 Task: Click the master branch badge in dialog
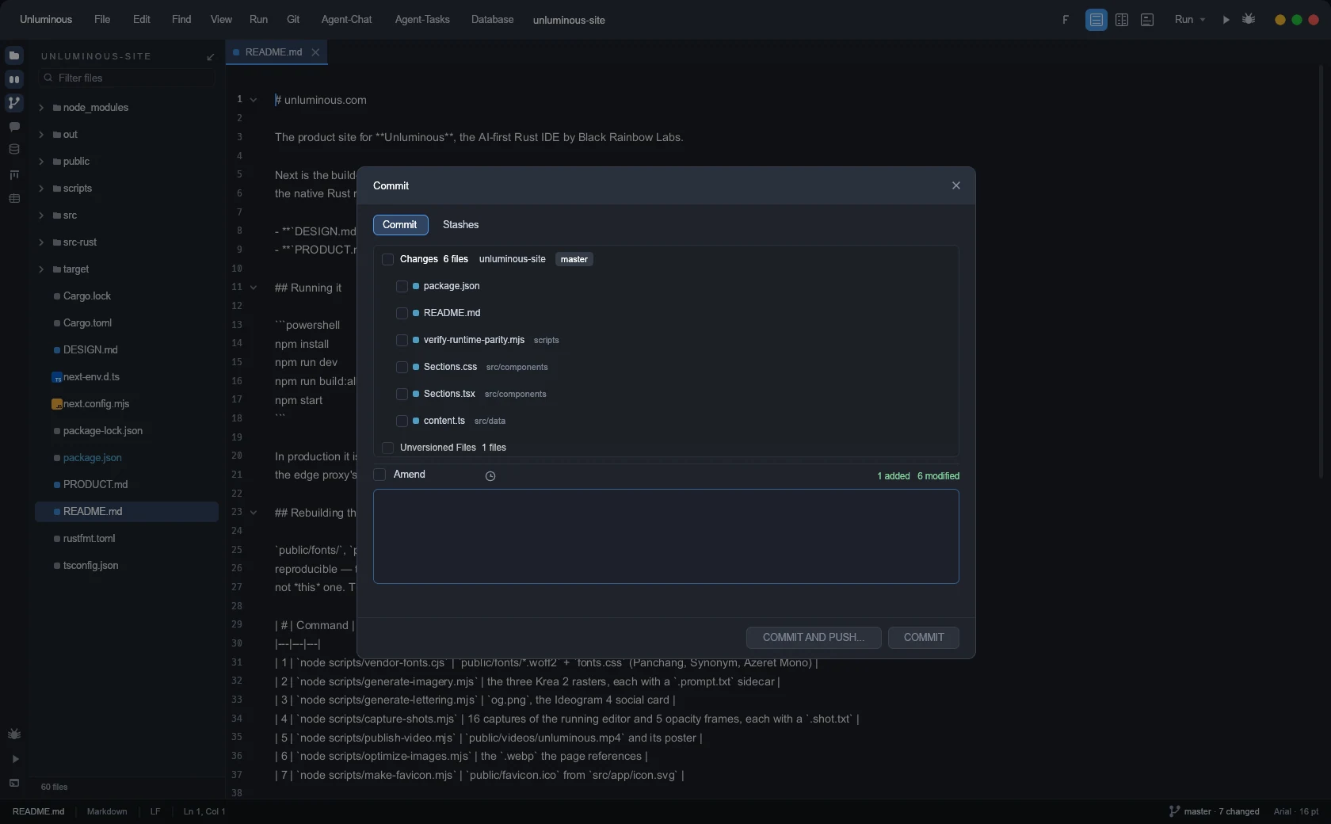coord(574,259)
